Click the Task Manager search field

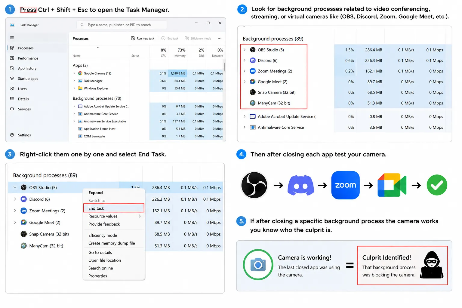[122, 25]
